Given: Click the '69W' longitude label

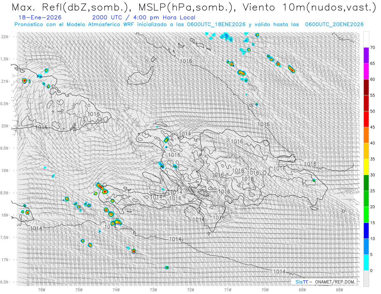Looking at the screenshot, I should (302, 290).
